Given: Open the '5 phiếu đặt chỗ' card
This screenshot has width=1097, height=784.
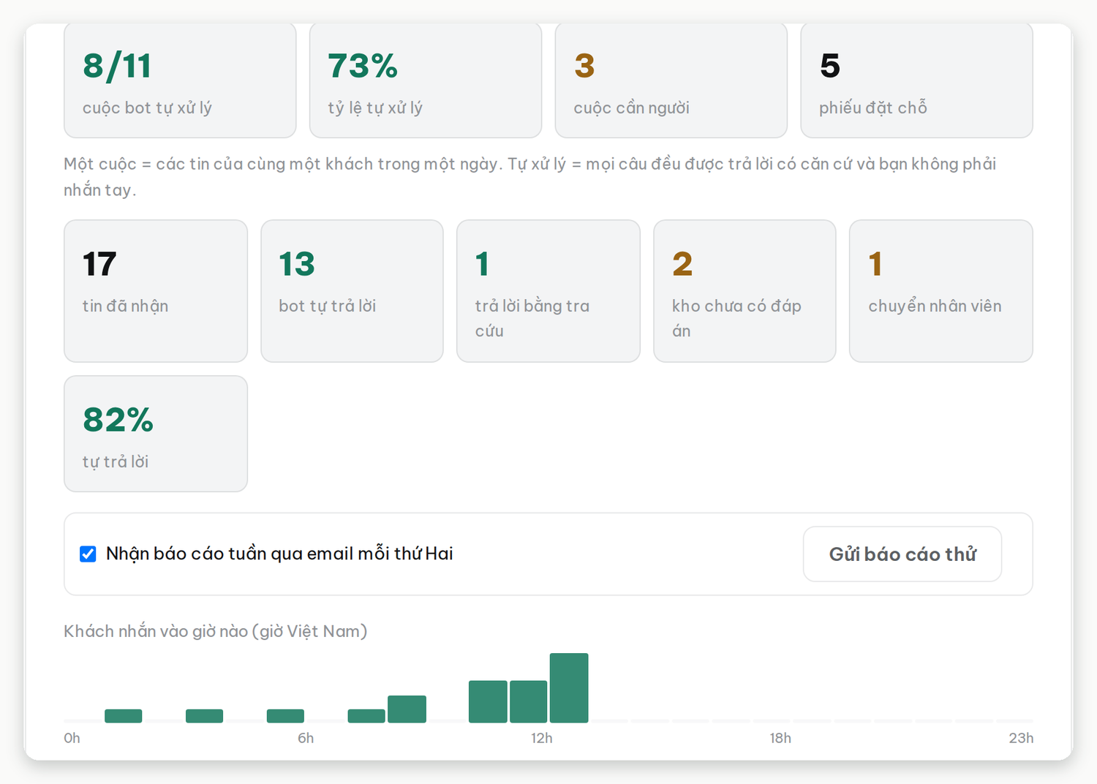Looking at the screenshot, I should point(917,80).
